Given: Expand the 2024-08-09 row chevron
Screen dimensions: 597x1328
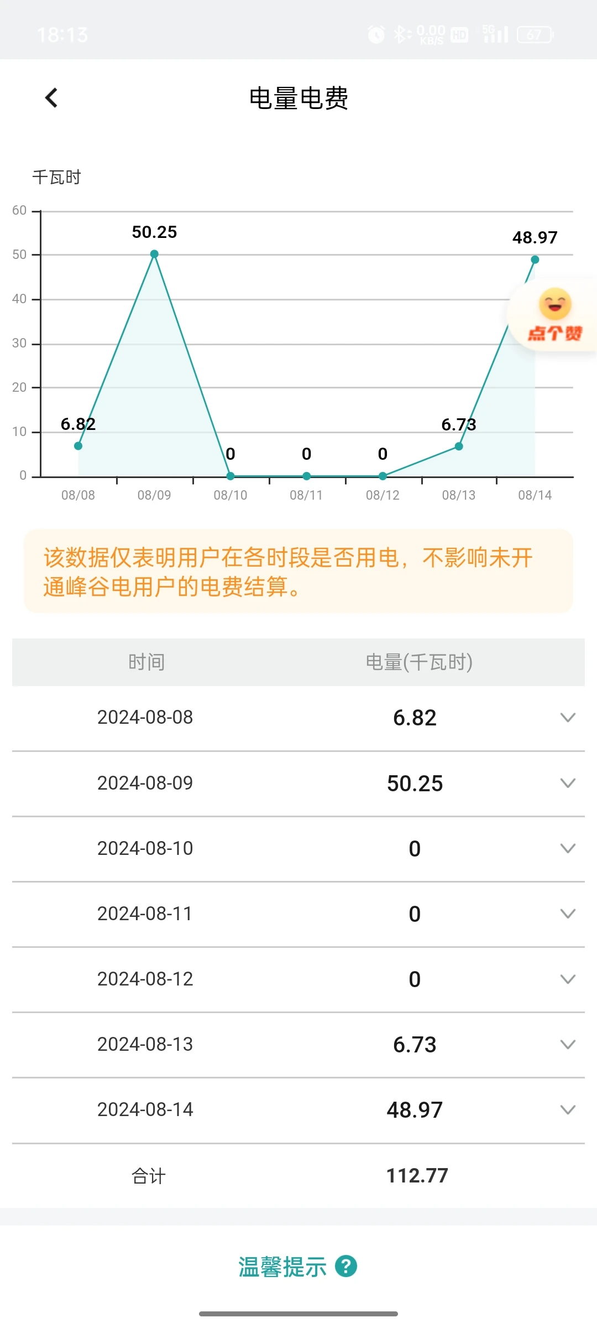Looking at the screenshot, I should pos(568,783).
